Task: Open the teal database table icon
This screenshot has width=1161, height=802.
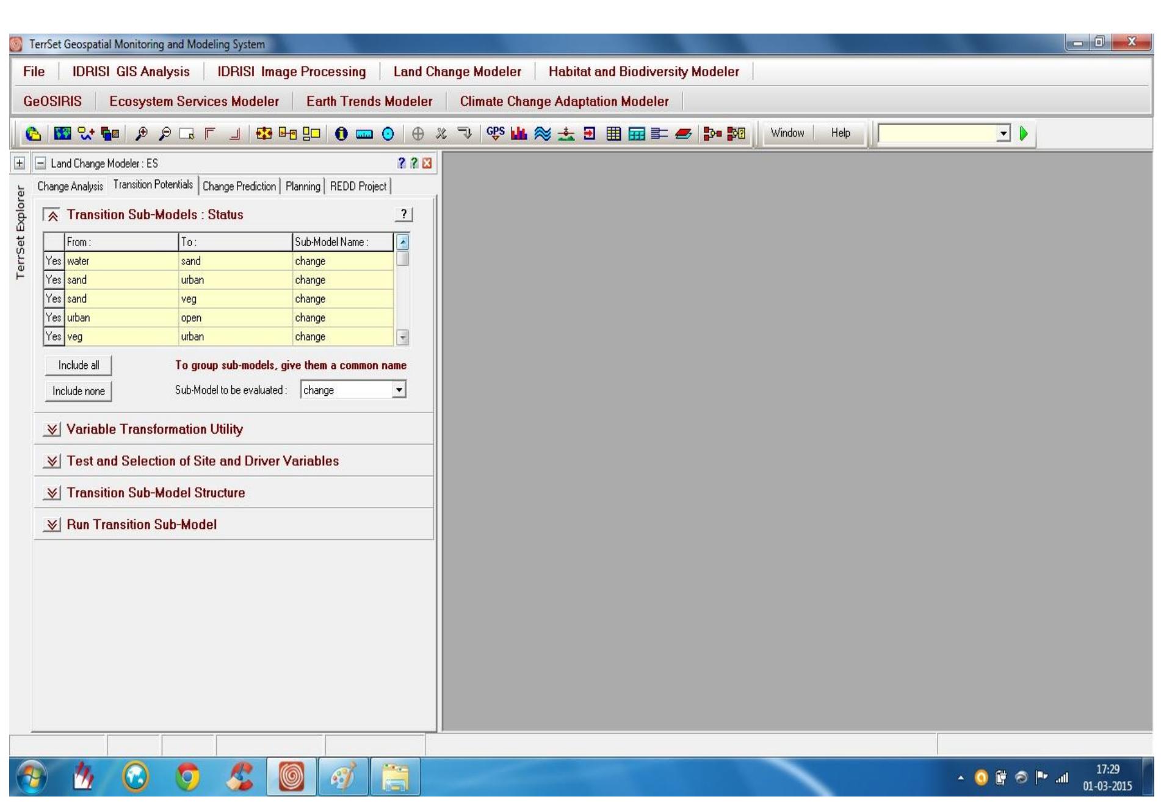Action: click(x=637, y=133)
